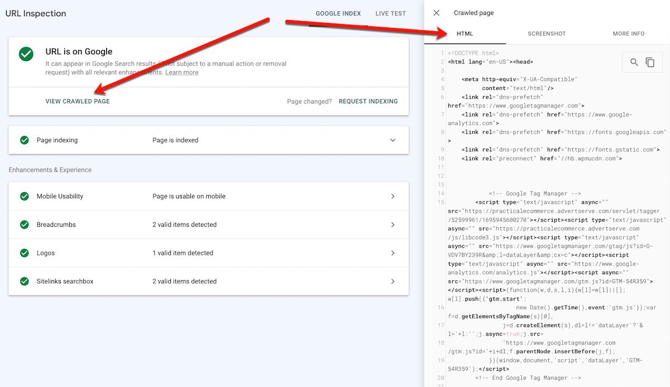This screenshot has width=670, height=387.
Task: Select the More Info tab
Action: [x=629, y=34]
